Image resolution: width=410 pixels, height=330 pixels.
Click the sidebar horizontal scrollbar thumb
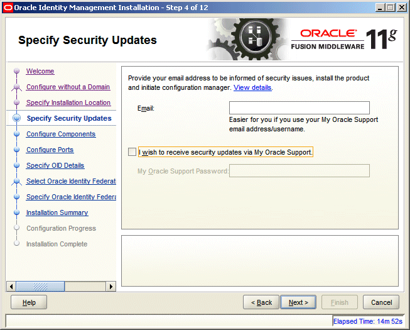tap(40, 287)
